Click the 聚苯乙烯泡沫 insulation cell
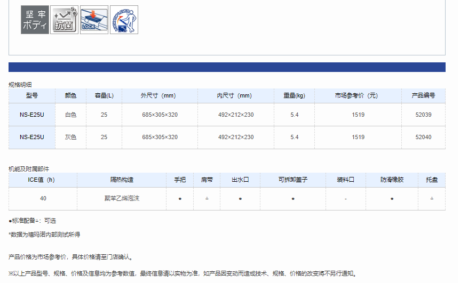 (x=122, y=198)
